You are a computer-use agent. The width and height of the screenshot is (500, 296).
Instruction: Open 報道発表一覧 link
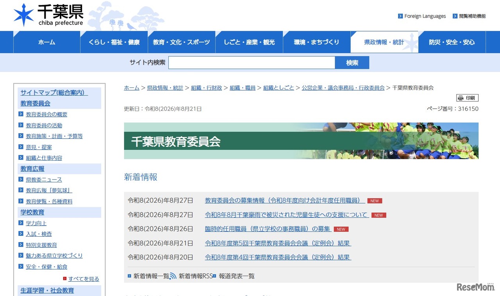click(237, 276)
